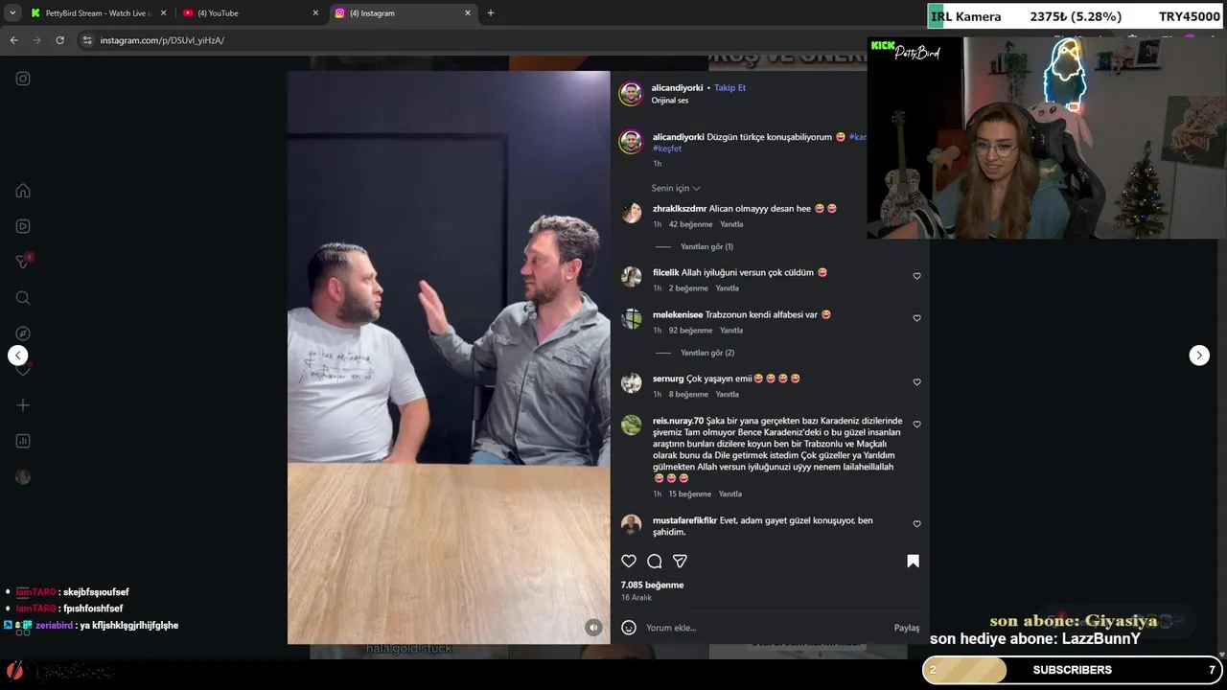Open the Create new post plus icon
Image resolution: width=1227 pixels, height=690 pixels.
coord(23,405)
